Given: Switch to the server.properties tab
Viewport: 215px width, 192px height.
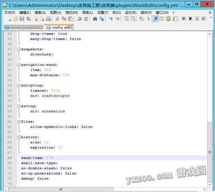Looking at the screenshot, I should [24, 27].
